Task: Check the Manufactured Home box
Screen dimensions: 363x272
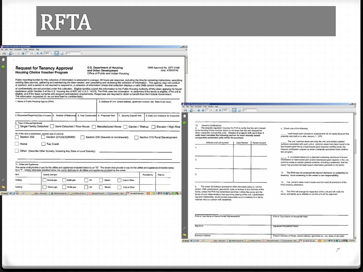Action: point(94,127)
